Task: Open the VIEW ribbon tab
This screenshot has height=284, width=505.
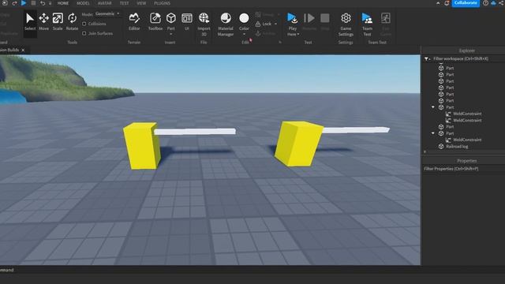Action: click(141, 3)
